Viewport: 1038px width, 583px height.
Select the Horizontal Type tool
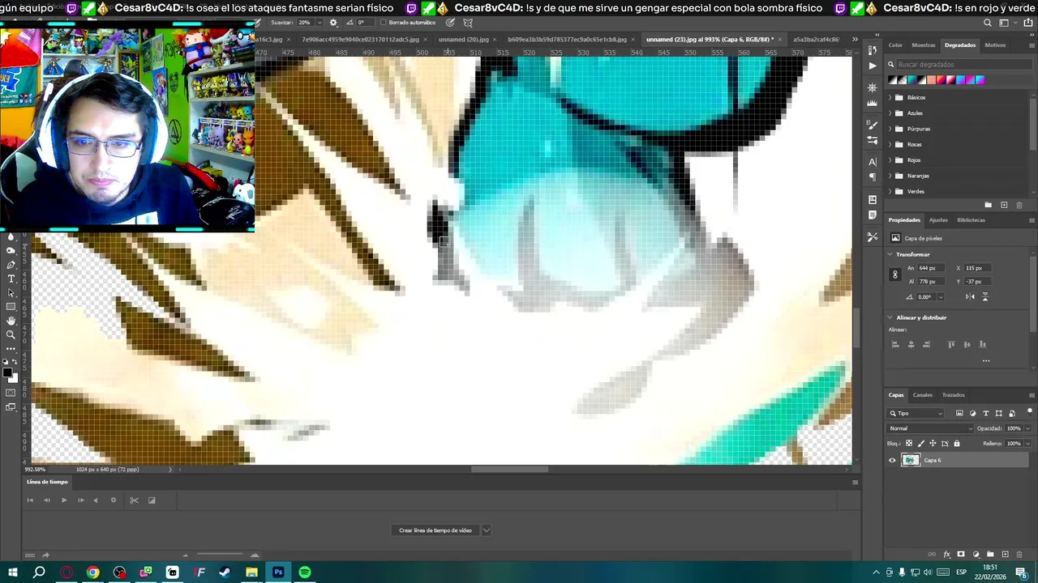click(11, 279)
